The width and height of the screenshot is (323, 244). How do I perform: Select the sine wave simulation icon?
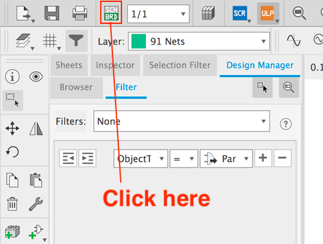click(x=294, y=40)
